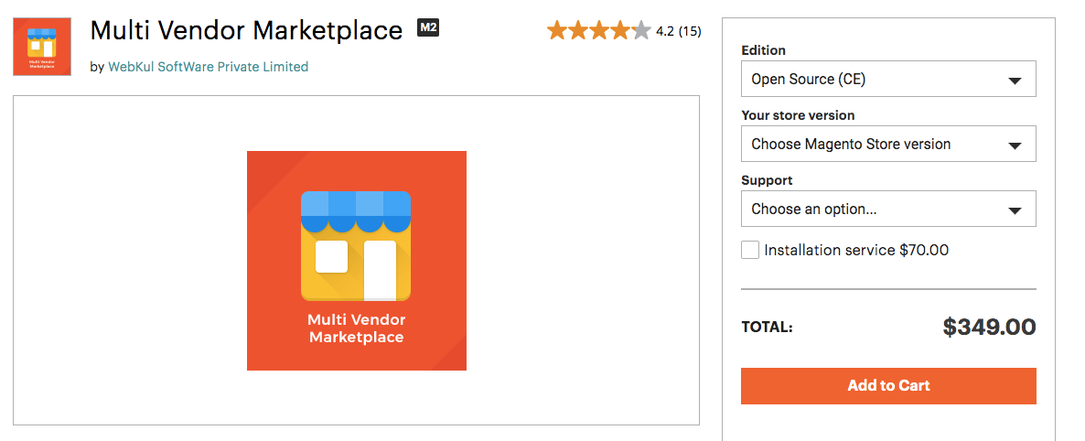1085x441 pixels.
Task: Click the Multi Vendor Marketplace title text
Action: point(246,30)
